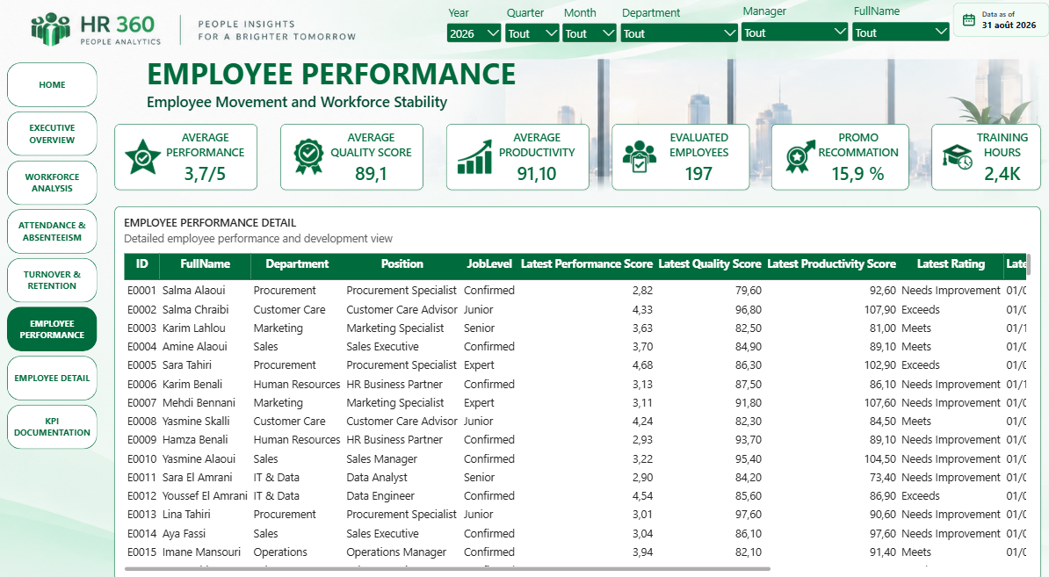Click the Promo Recommation 15,9 % value
This screenshot has height=577, width=1049.
pyautogui.click(x=857, y=174)
